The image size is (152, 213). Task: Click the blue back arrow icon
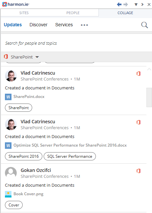[119, 5]
